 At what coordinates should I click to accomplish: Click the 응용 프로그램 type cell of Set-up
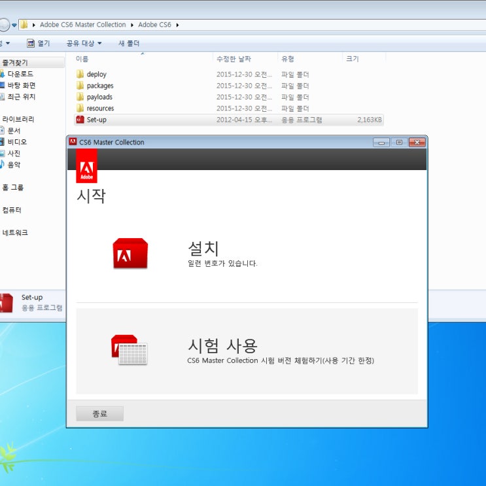click(x=302, y=120)
